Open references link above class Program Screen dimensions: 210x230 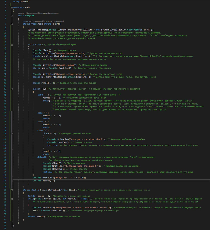pyautogui.click(x=22, y=13)
